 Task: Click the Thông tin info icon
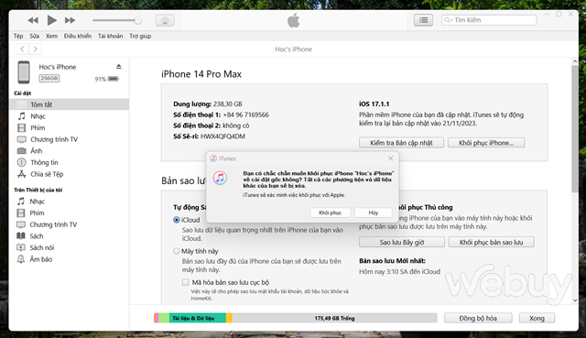22,162
